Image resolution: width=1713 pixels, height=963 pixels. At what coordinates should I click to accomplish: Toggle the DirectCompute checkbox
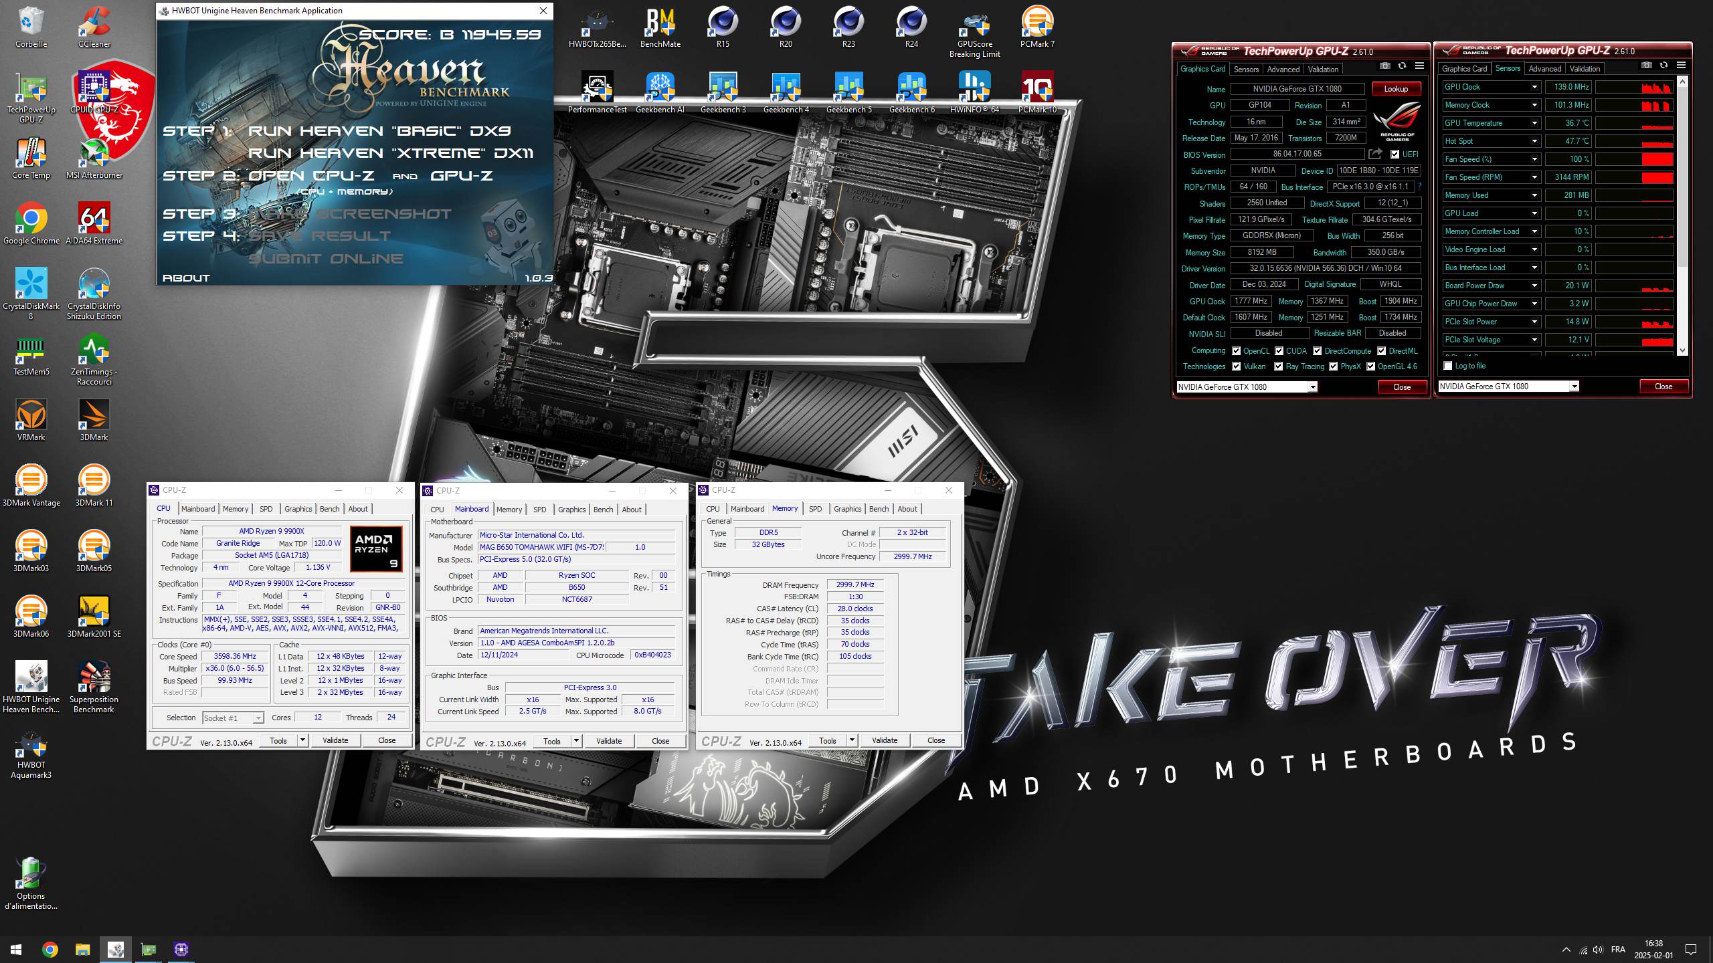[1317, 351]
